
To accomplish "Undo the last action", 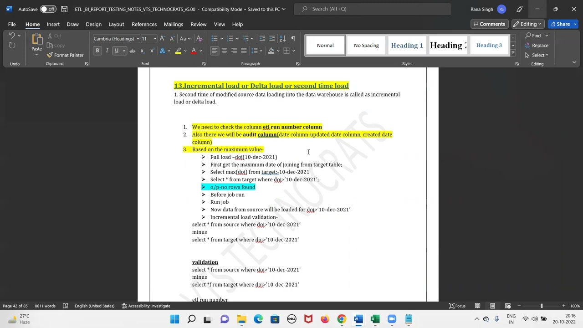I will pyautogui.click(x=12, y=36).
